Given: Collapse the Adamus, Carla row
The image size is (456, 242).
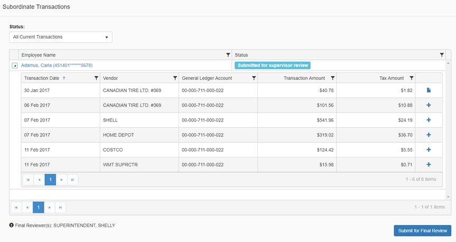Looking at the screenshot, I should point(15,66).
